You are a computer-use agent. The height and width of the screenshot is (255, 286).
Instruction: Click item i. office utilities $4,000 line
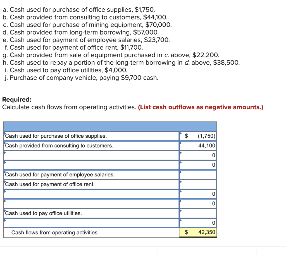tap(66, 70)
